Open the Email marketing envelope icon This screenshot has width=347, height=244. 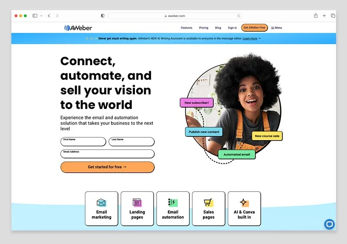[x=101, y=202]
